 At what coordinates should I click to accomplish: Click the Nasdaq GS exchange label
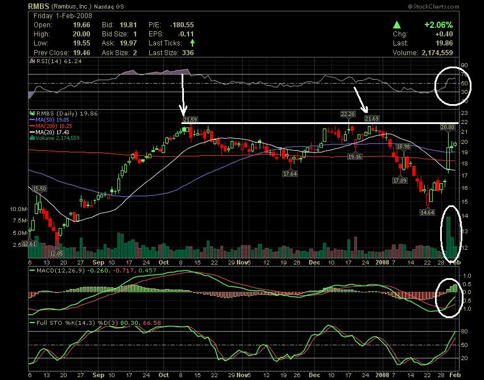pos(109,6)
